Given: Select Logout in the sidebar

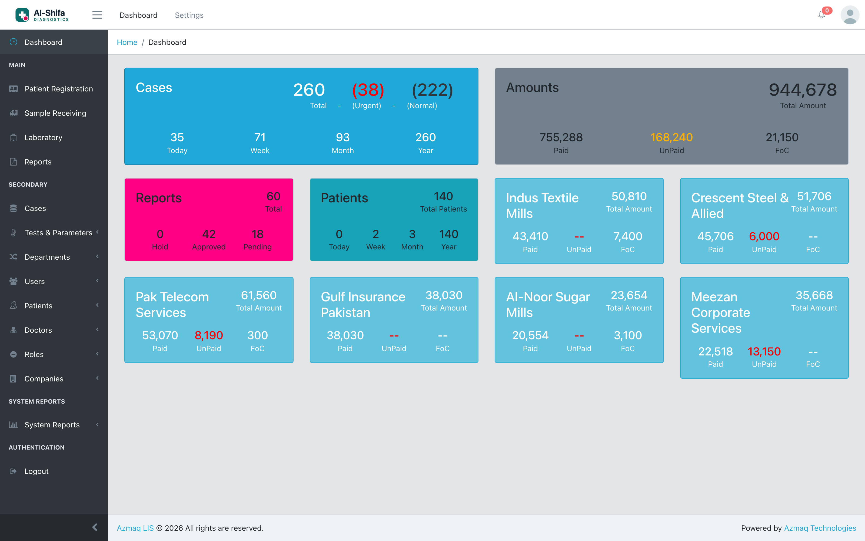Looking at the screenshot, I should [54, 471].
